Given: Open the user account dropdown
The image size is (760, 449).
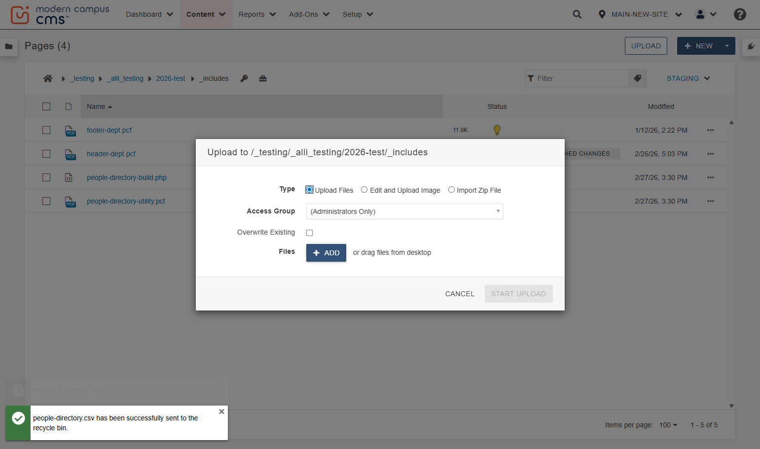Looking at the screenshot, I should [x=706, y=14].
